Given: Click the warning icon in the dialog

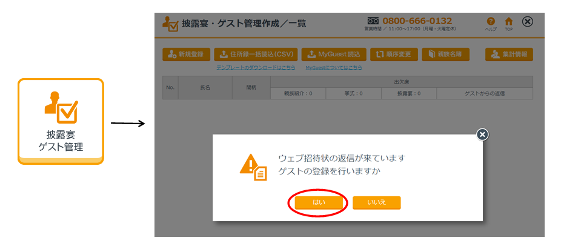Looking at the screenshot, I should pos(252,165).
